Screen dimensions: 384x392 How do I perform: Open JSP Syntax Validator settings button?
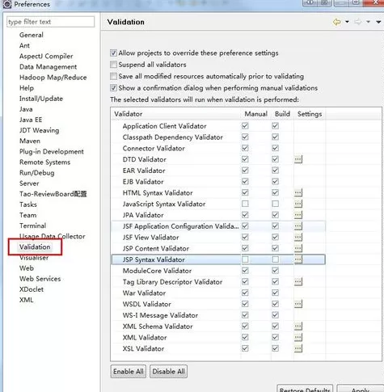(x=298, y=259)
